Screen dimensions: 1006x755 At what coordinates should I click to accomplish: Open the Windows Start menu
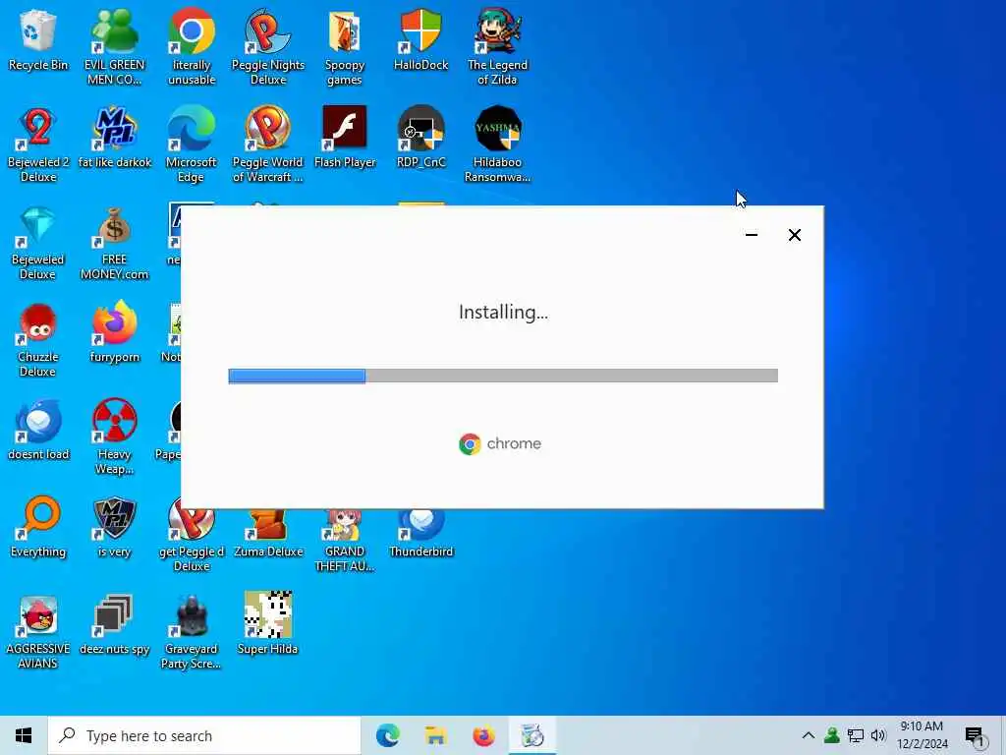point(24,735)
